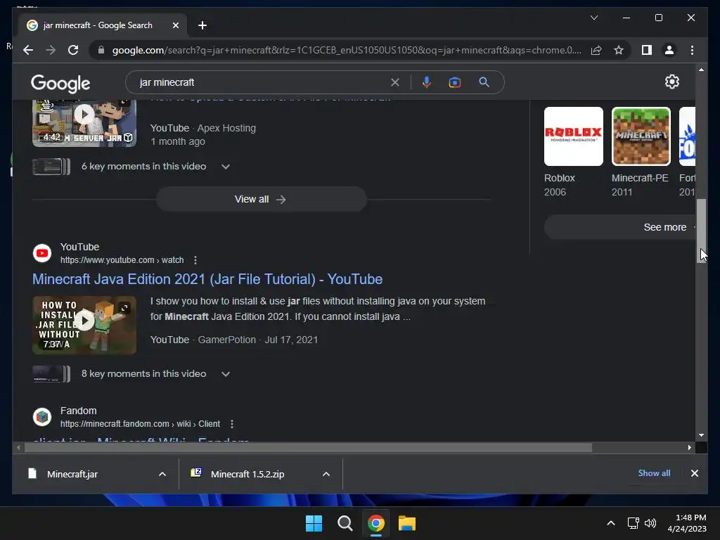Click the View all videos button

point(262,199)
